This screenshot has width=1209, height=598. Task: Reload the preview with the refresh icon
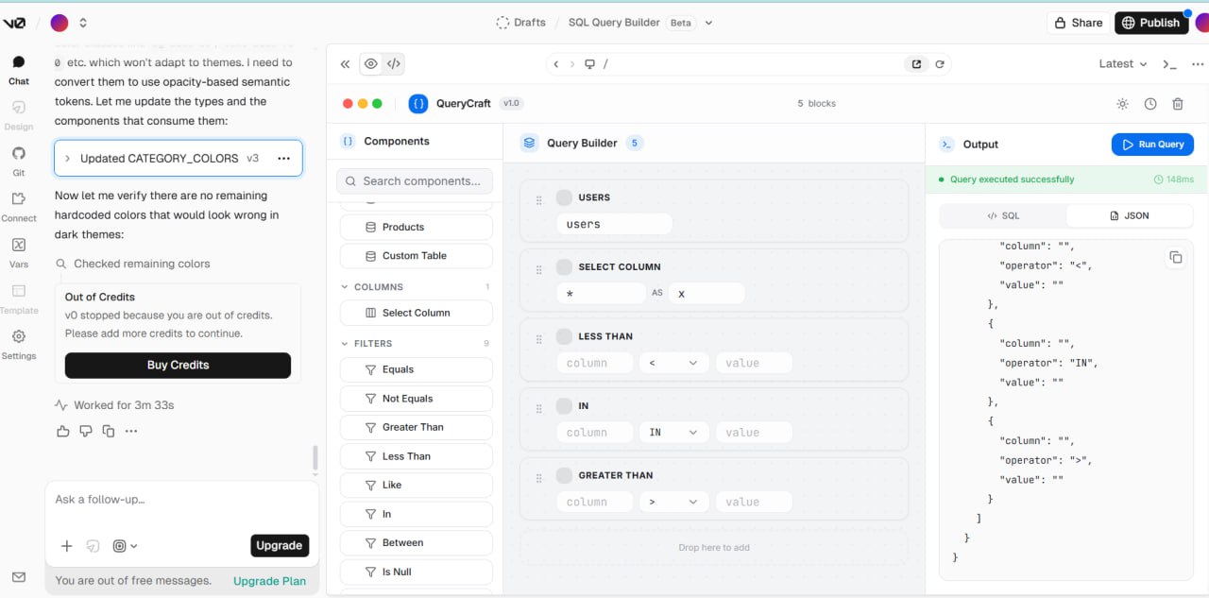click(x=940, y=64)
